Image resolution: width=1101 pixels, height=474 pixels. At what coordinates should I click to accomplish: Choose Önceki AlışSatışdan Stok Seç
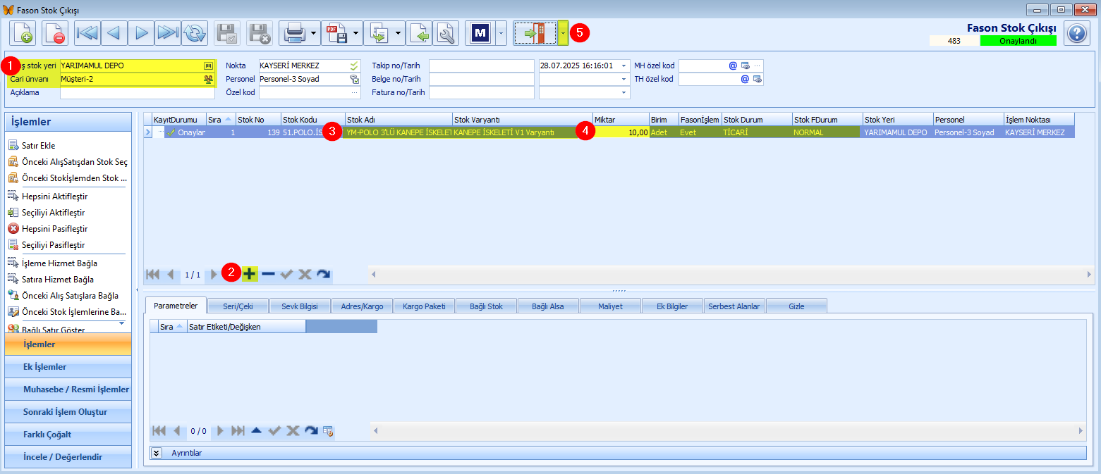pyautogui.click(x=74, y=162)
